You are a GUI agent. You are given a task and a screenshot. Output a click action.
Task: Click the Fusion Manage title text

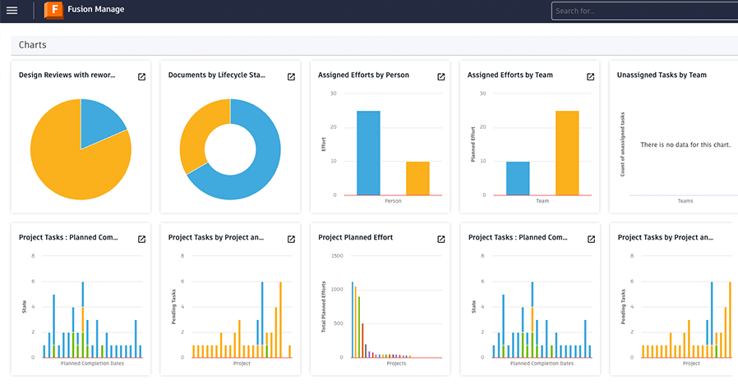(95, 11)
